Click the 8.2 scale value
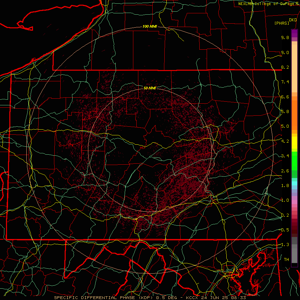Viewport: 300px width, 300px height. (285, 67)
